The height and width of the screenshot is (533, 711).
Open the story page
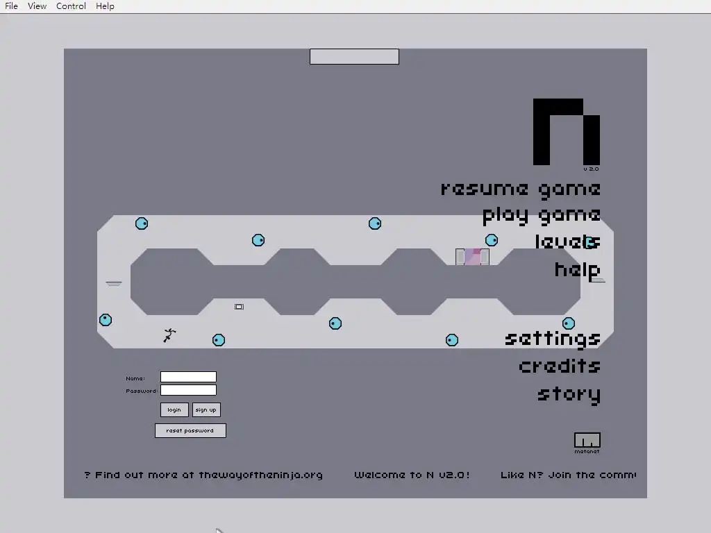[x=569, y=394]
